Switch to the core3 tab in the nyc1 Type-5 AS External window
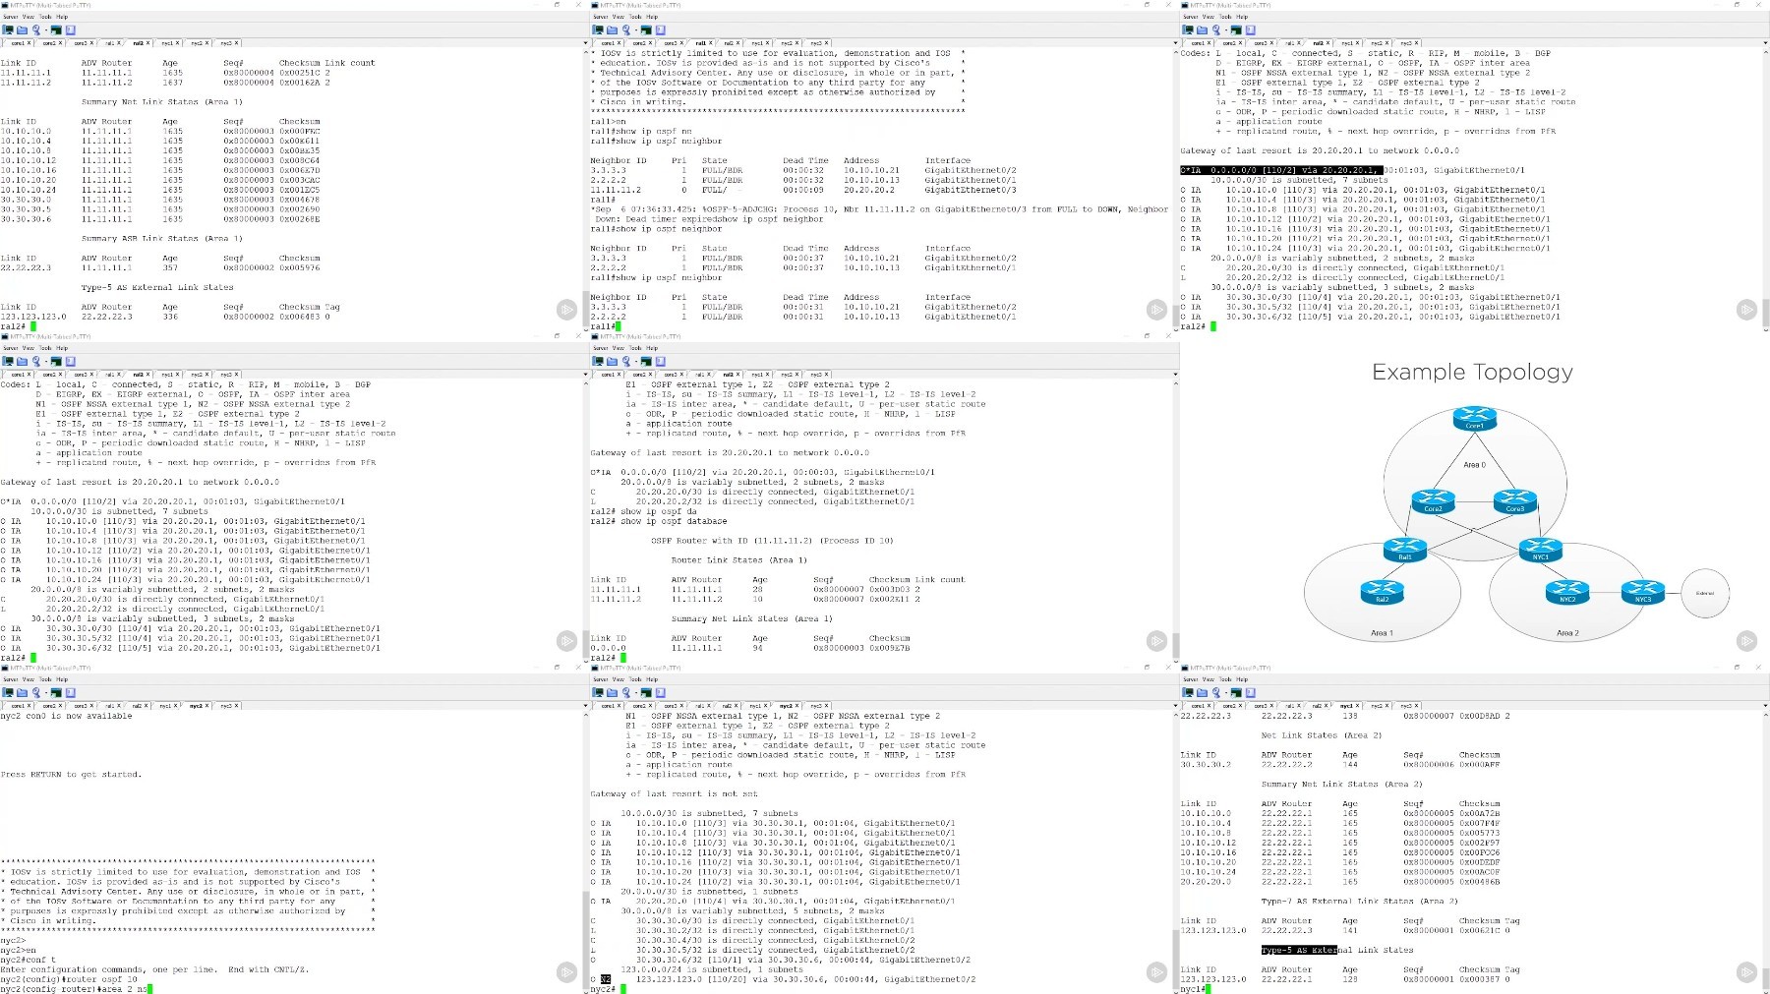This screenshot has width=1770, height=994. click(1262, 706)
